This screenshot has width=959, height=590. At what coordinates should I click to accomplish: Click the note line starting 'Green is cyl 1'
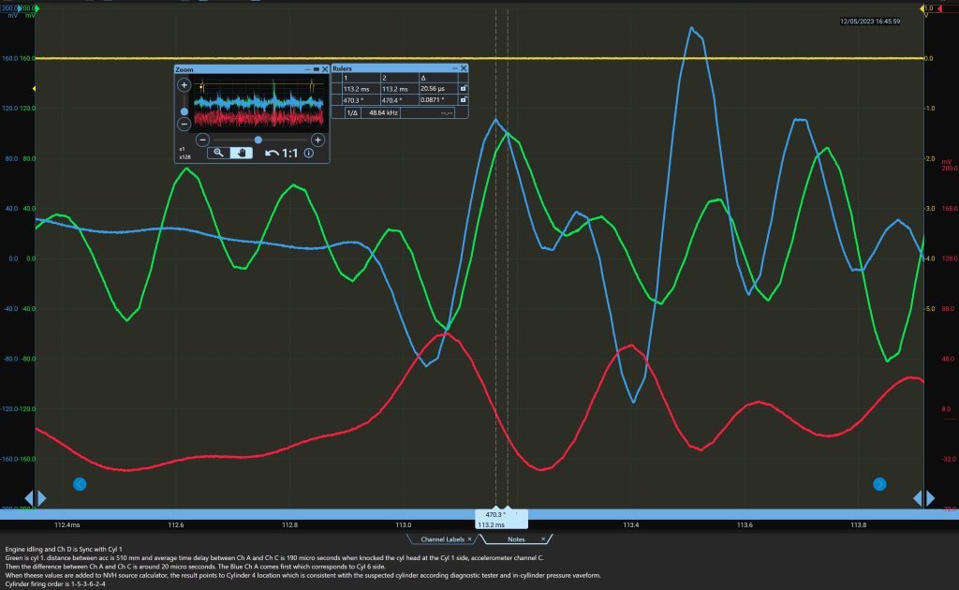(x=274, y=558)
